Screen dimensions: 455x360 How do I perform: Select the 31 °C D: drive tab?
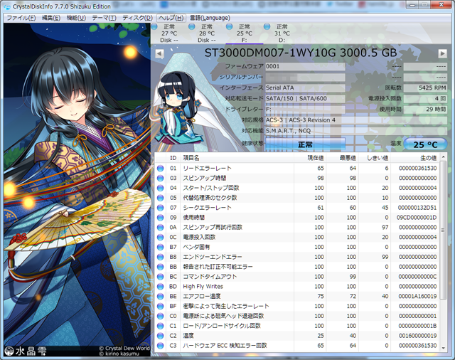[x=282, y=33]
